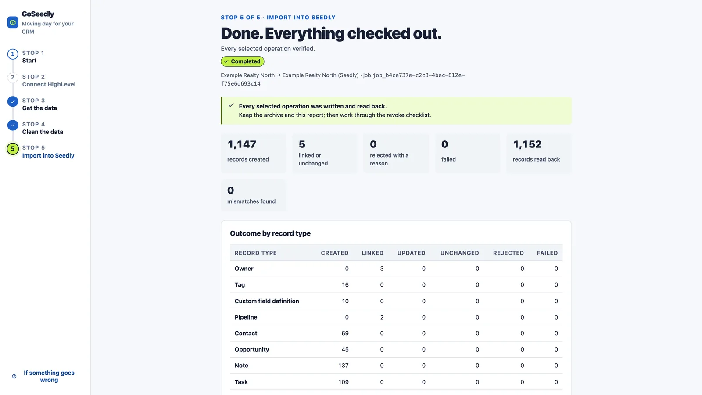Click the LINKED column header
Screen dimensions: 702x395
[372, 253]
